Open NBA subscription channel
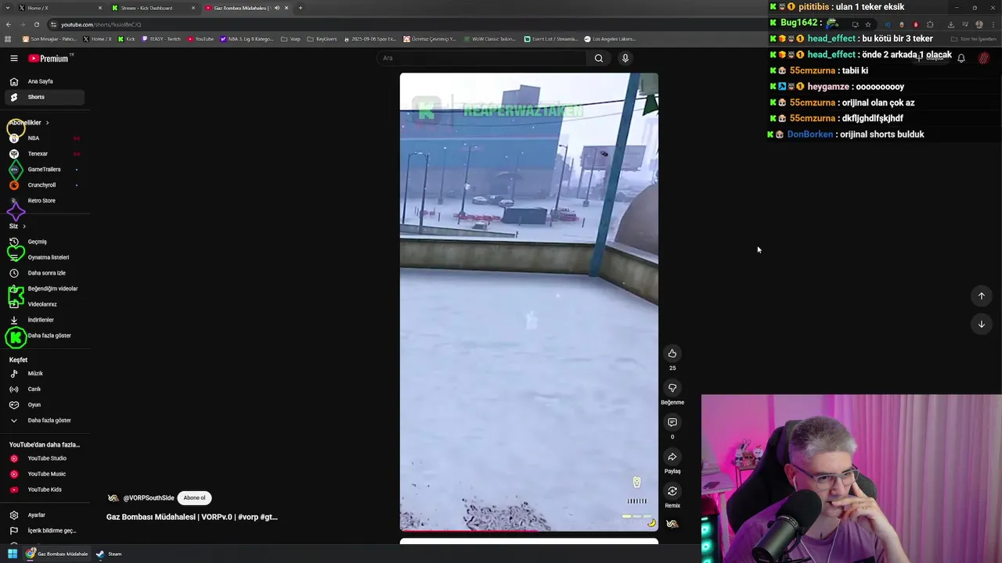Image resolution: width=1002 pixels, height=563 pixels. (x=44, y=138)
